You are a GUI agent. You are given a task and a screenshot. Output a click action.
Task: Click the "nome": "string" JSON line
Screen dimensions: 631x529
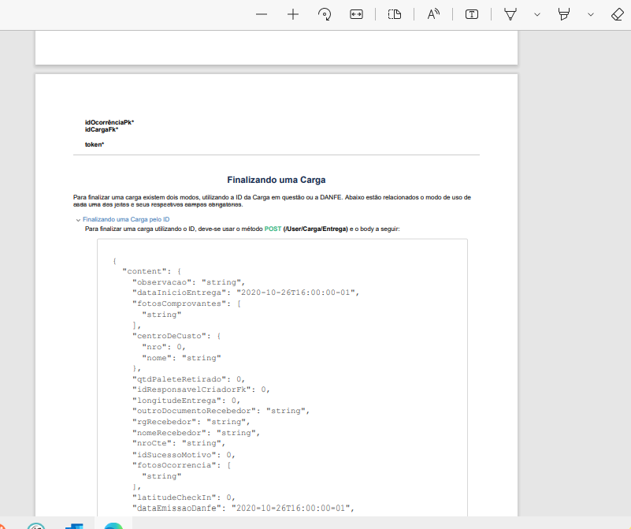(181, 358)
